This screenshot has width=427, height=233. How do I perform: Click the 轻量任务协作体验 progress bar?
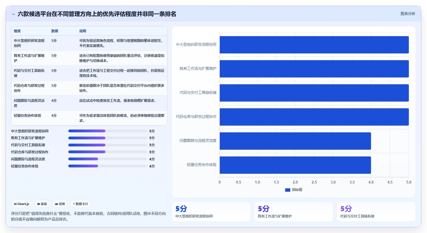coord(108,166)
